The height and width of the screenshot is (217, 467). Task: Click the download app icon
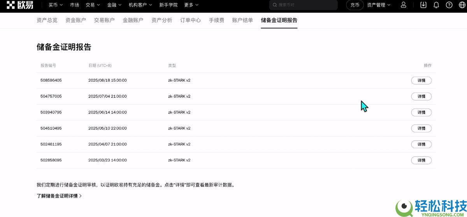click(x=423, y=5)
